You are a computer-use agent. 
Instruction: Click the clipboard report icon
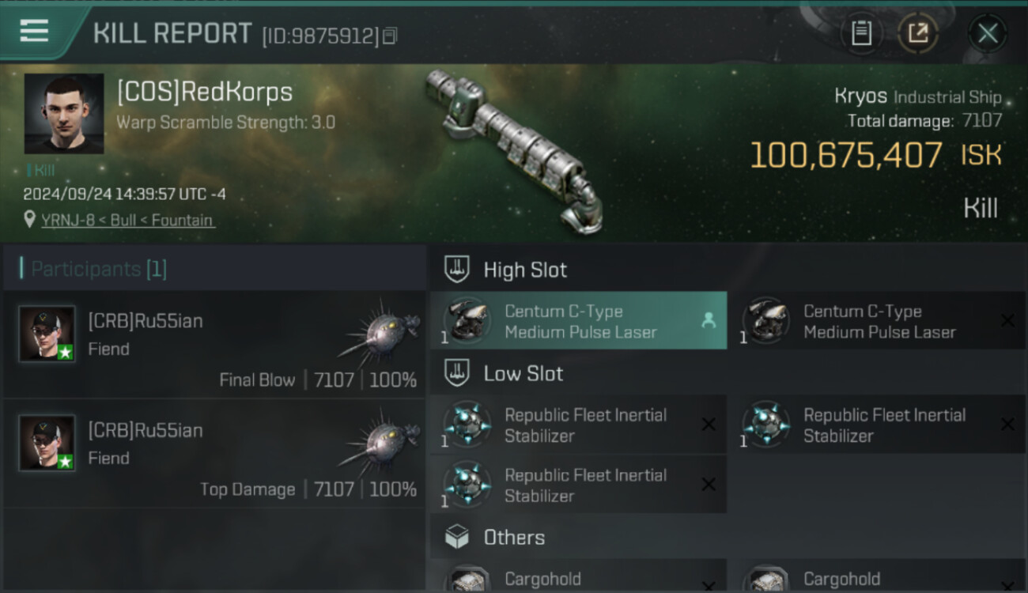(x=861, y=33)
